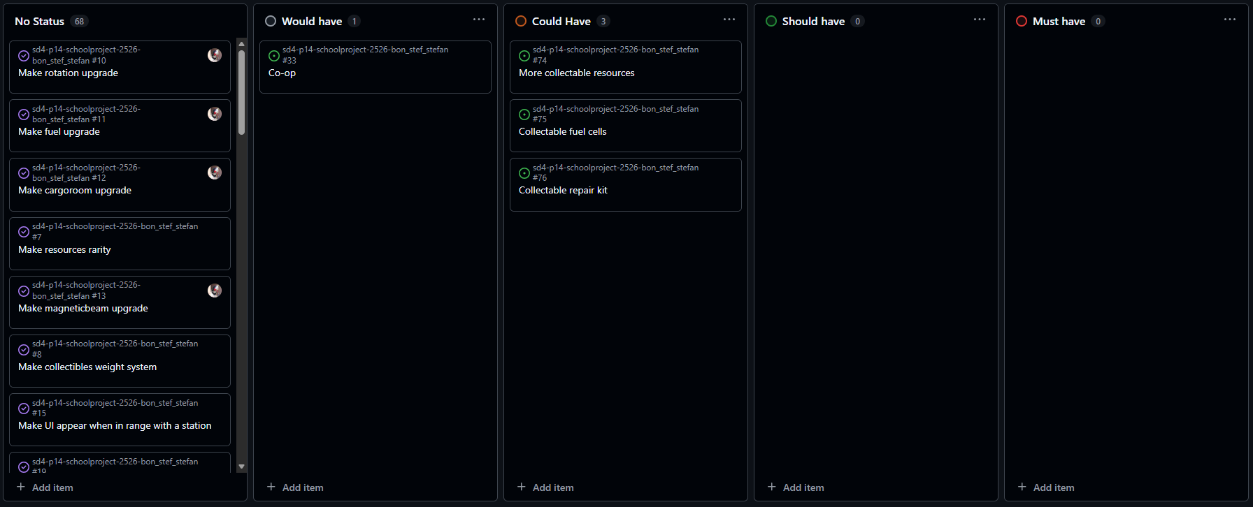The width and height of the screenshot is (1253, 507).
Task: Open the Make collectibles weight system card
Action: click(x=87, y=367)
